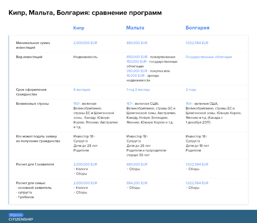Click the 'Болгария' column header
257x223 pixels.
point(197,28)
